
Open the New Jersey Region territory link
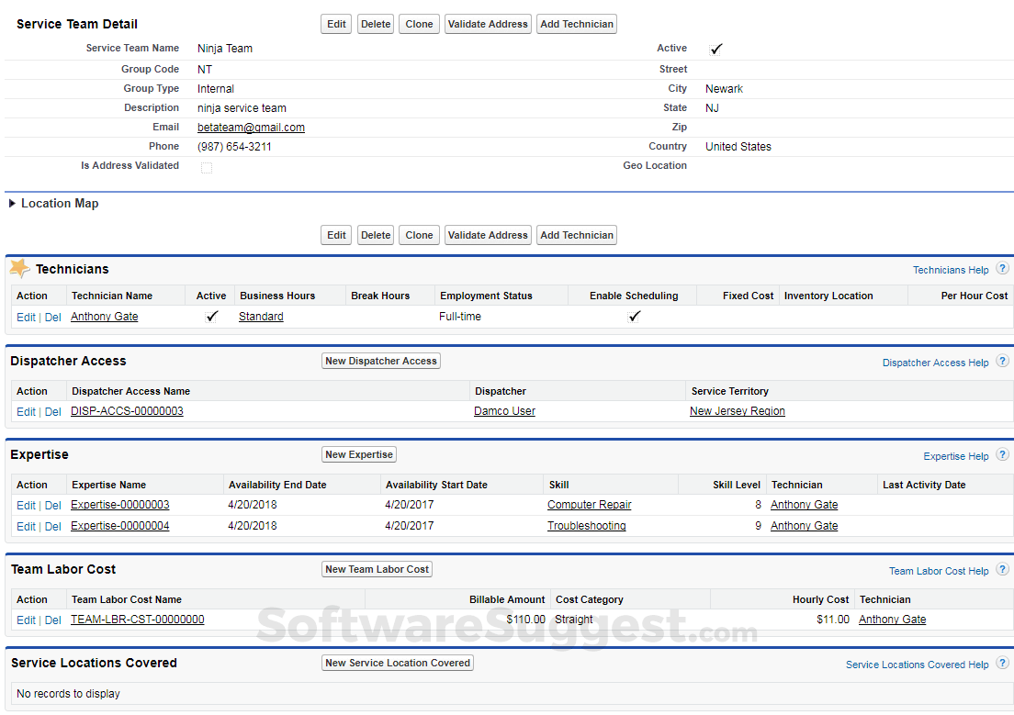click(737, 411)
